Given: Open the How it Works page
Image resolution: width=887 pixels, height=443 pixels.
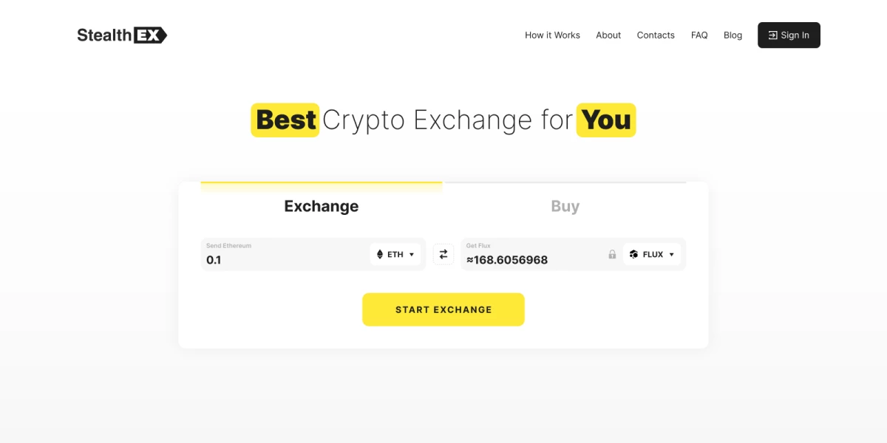Looking at the screenshot, I should [x=552, y=35].
